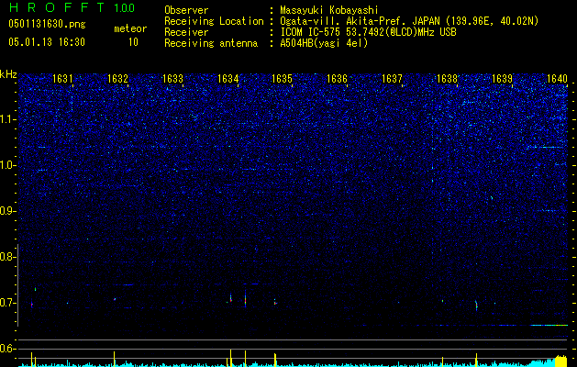
Task: Click the 1636 time marker
Action: tap(337, 78)
